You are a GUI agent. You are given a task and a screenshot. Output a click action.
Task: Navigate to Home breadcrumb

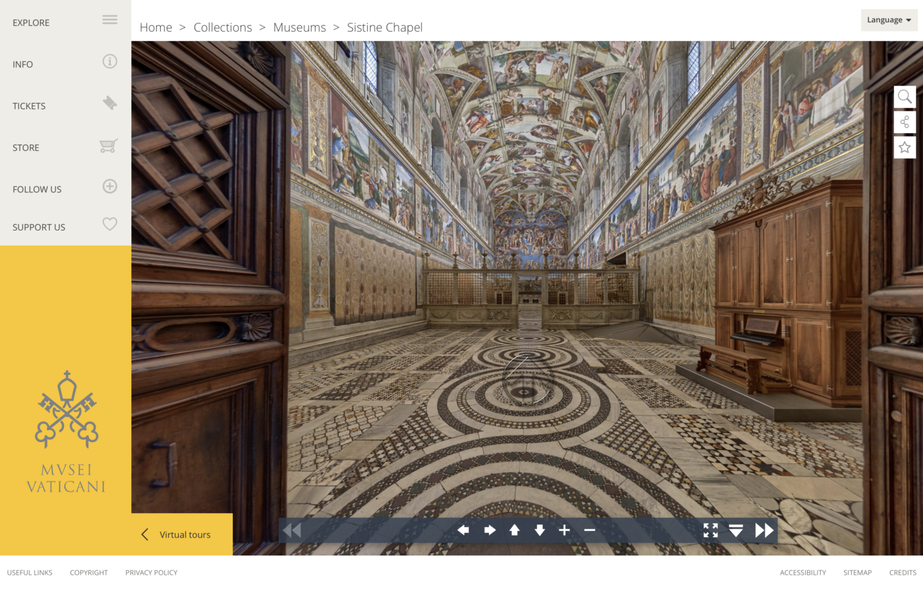tap(156, 27)
